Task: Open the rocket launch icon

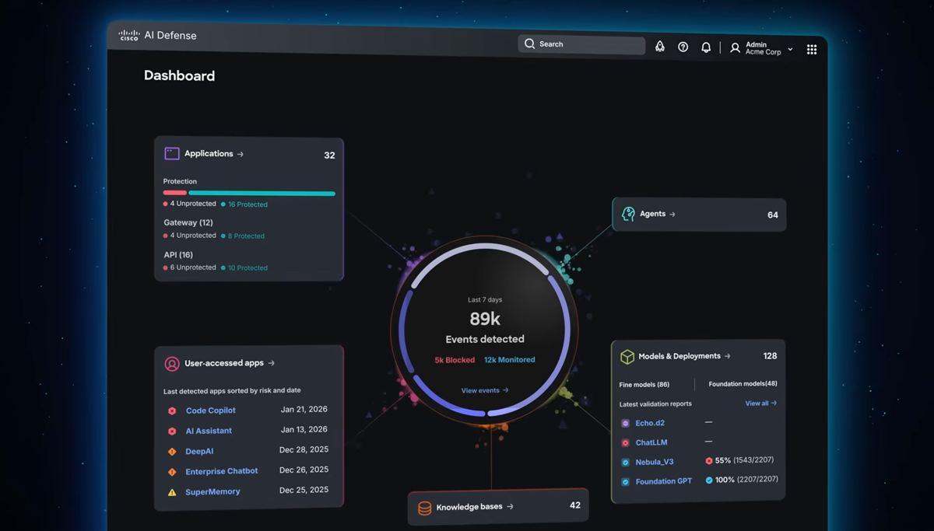Action: [x=660, y=47]
